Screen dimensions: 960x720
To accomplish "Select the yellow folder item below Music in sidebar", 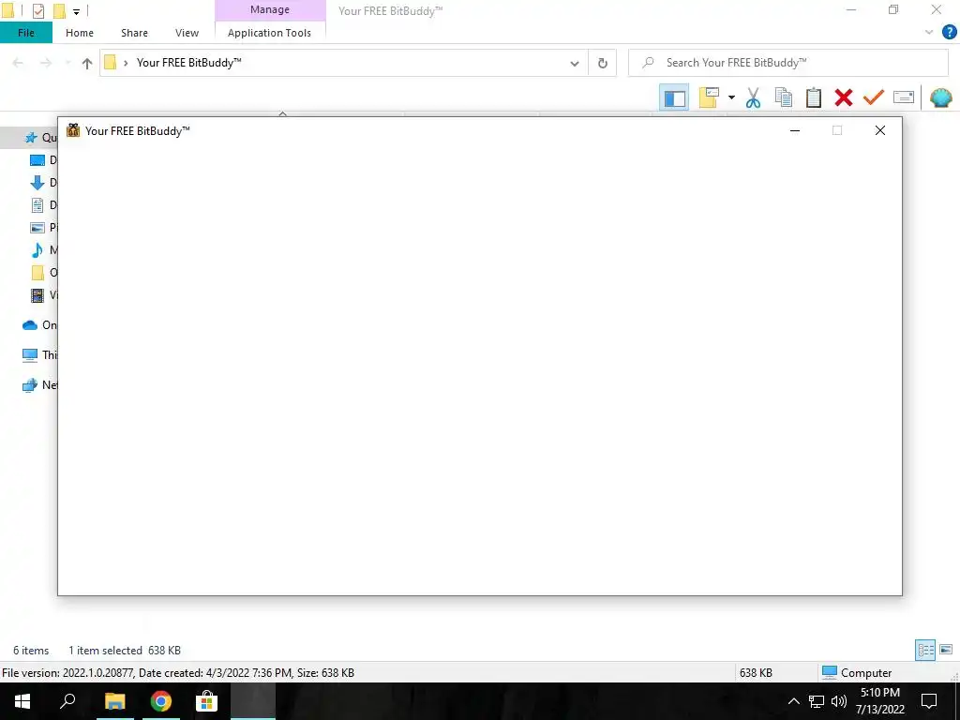I will point(37,273).
